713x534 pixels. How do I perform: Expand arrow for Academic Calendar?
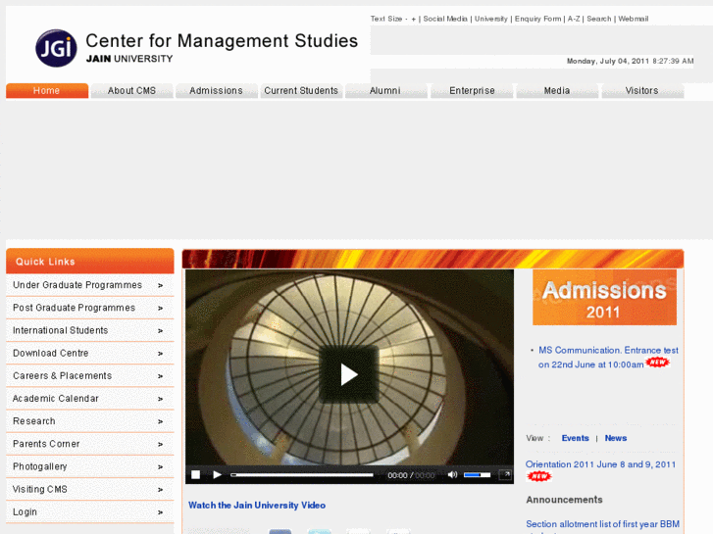(160, 399)
